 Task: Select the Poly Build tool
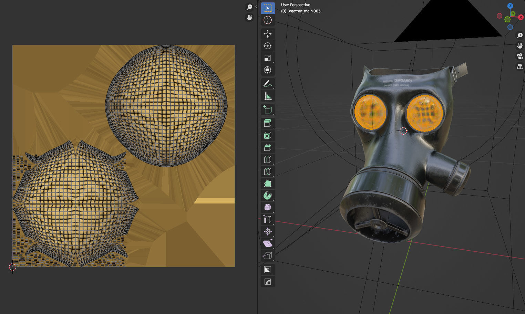coord(268,184)
